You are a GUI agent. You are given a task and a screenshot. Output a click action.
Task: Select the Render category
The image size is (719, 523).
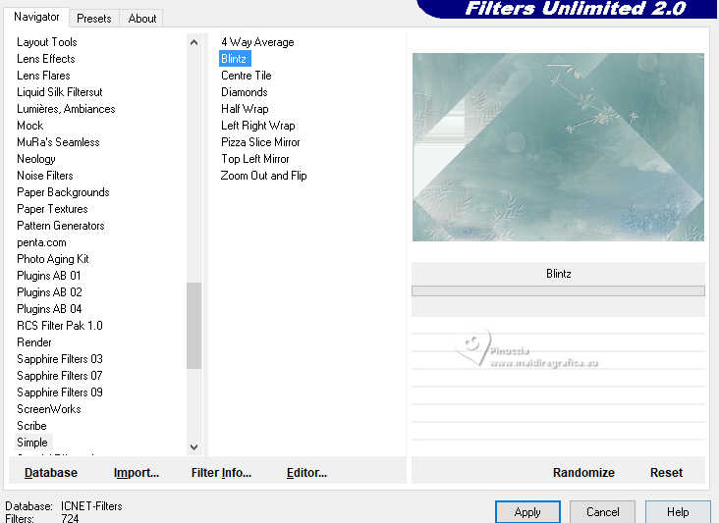click(x=34, y=342)
